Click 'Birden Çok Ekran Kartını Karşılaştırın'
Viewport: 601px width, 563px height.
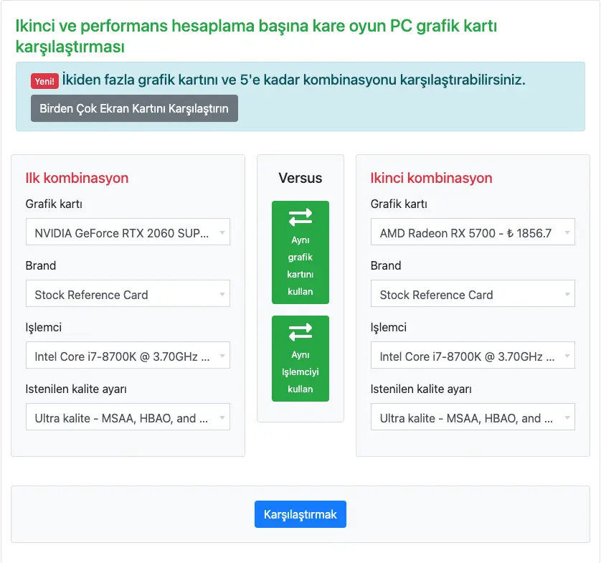coord(133,108)
